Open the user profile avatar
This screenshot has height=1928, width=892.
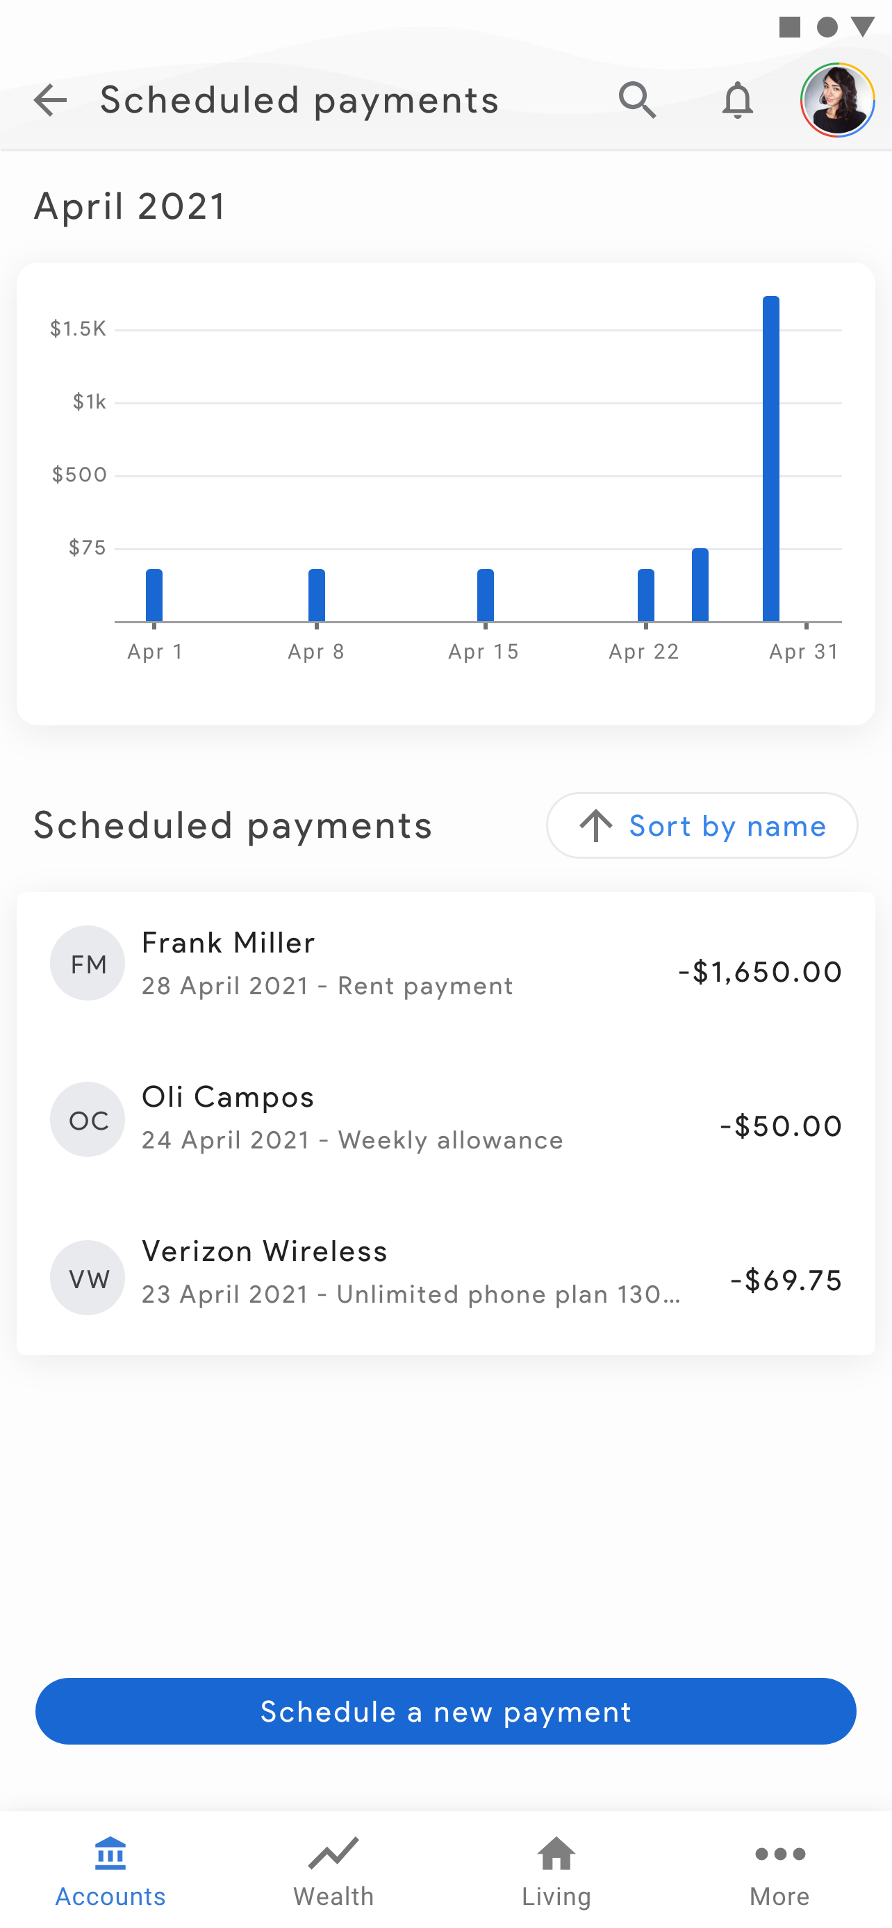coord(837,100)
